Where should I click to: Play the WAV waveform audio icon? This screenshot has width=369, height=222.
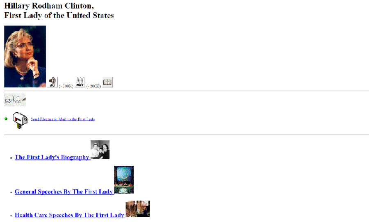pyautogui.click(x=80, y=82)
